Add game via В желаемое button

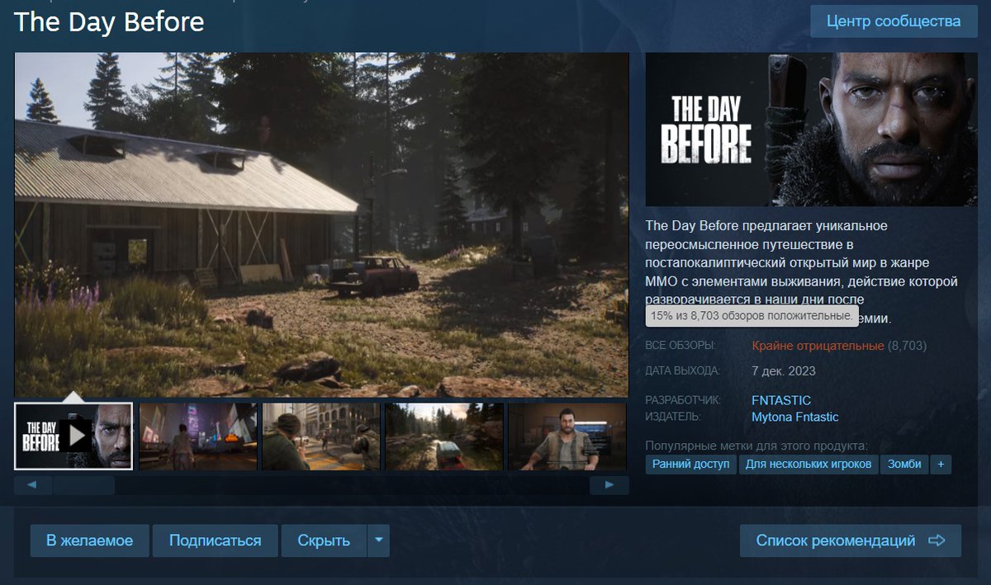coord(89,540)
